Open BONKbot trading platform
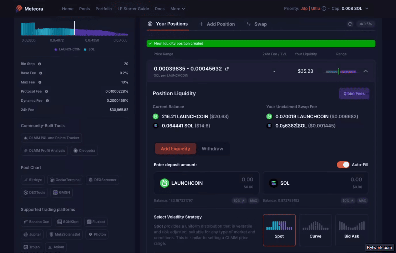Screen dimensions: 396x253 point(68,222)
